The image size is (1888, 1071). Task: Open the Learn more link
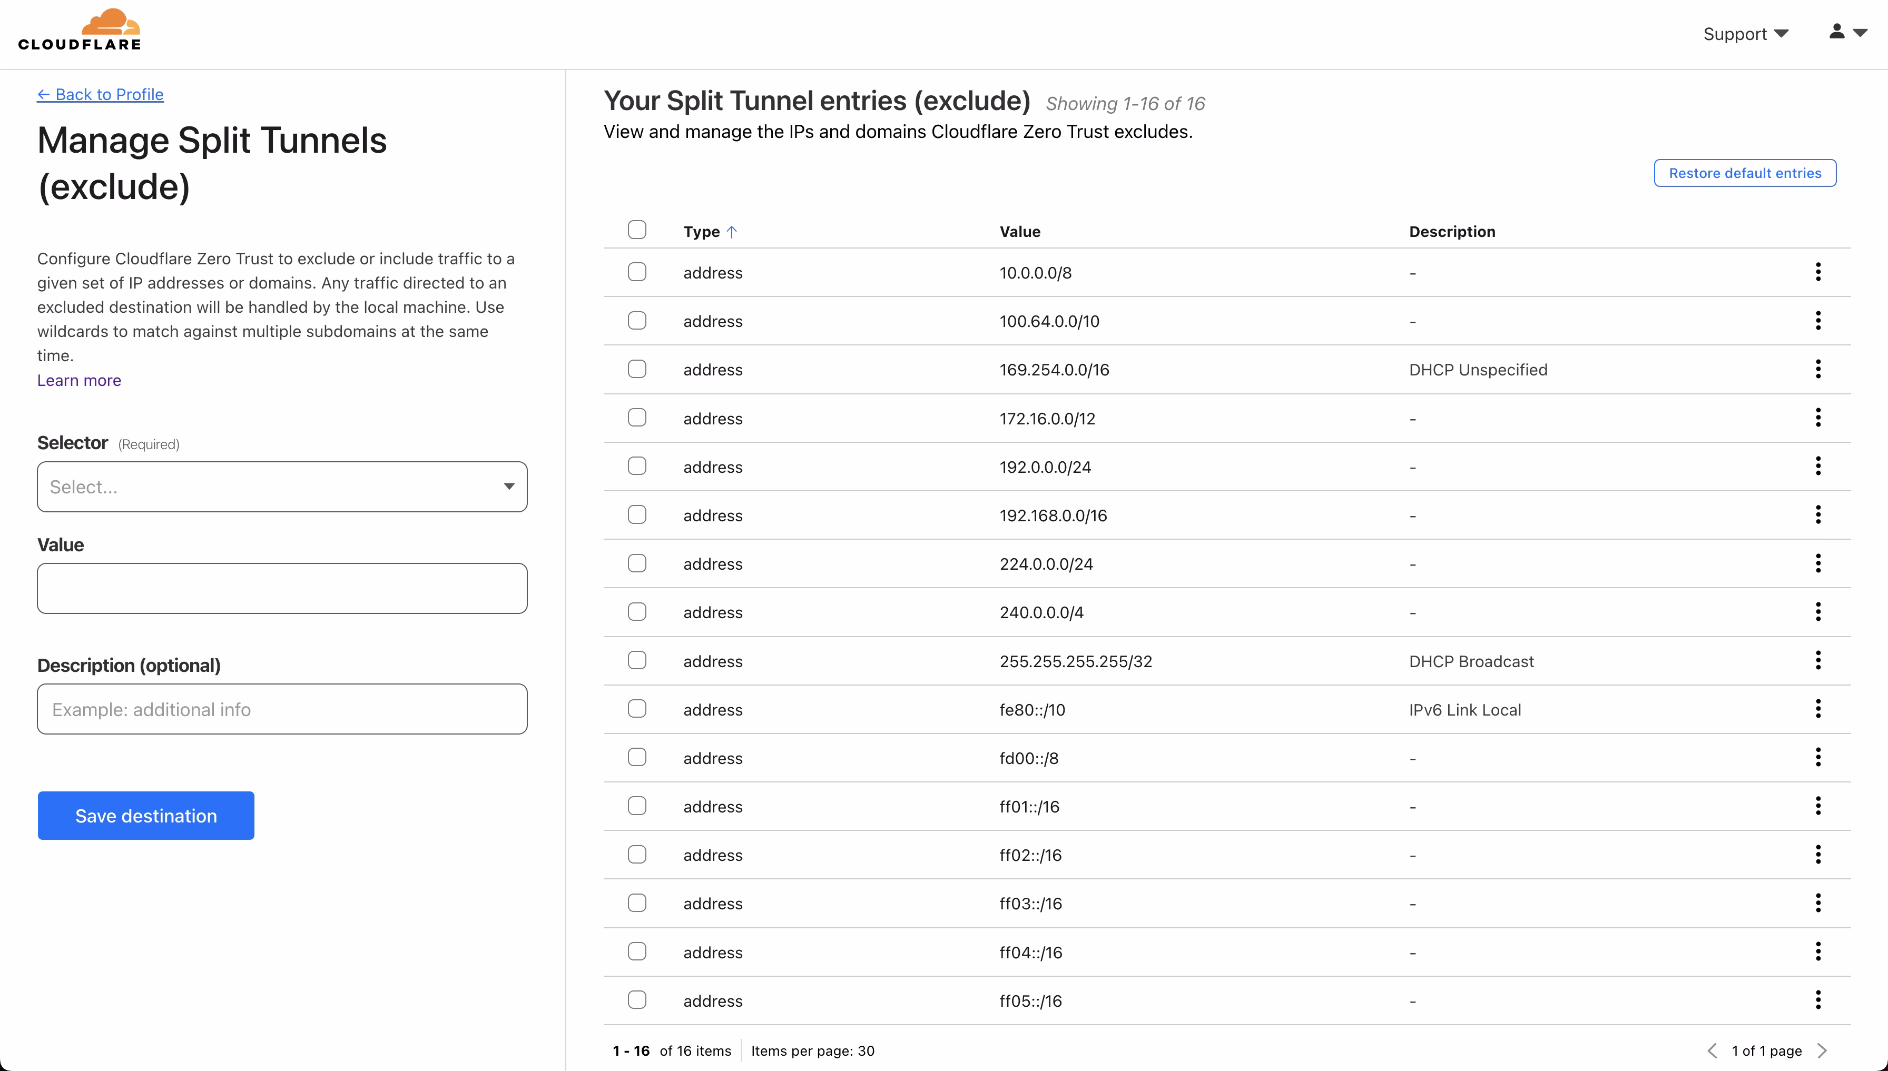click(x=80, y=380)
